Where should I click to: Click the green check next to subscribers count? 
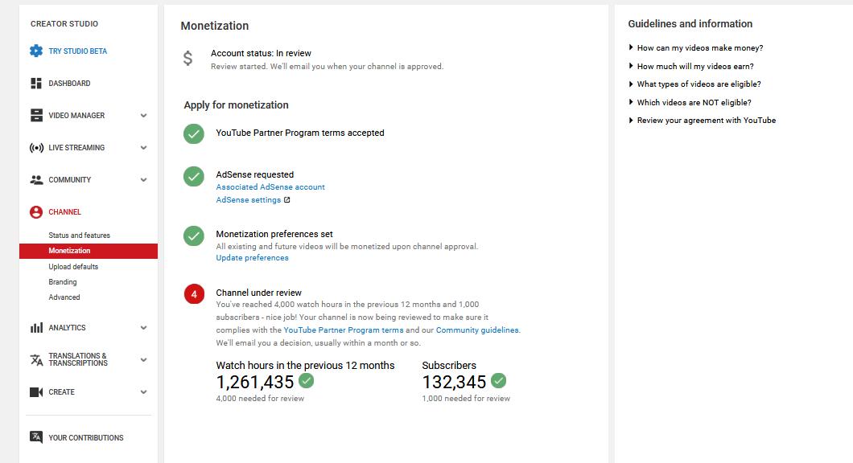click(498, 380)
